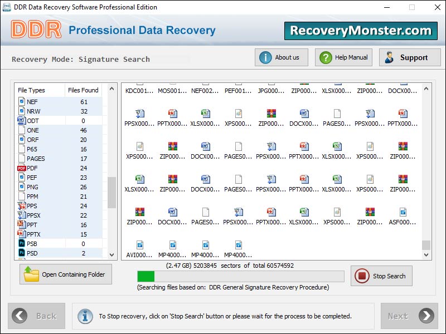Click the Professional Data Recovery heading

click(142, 30)
